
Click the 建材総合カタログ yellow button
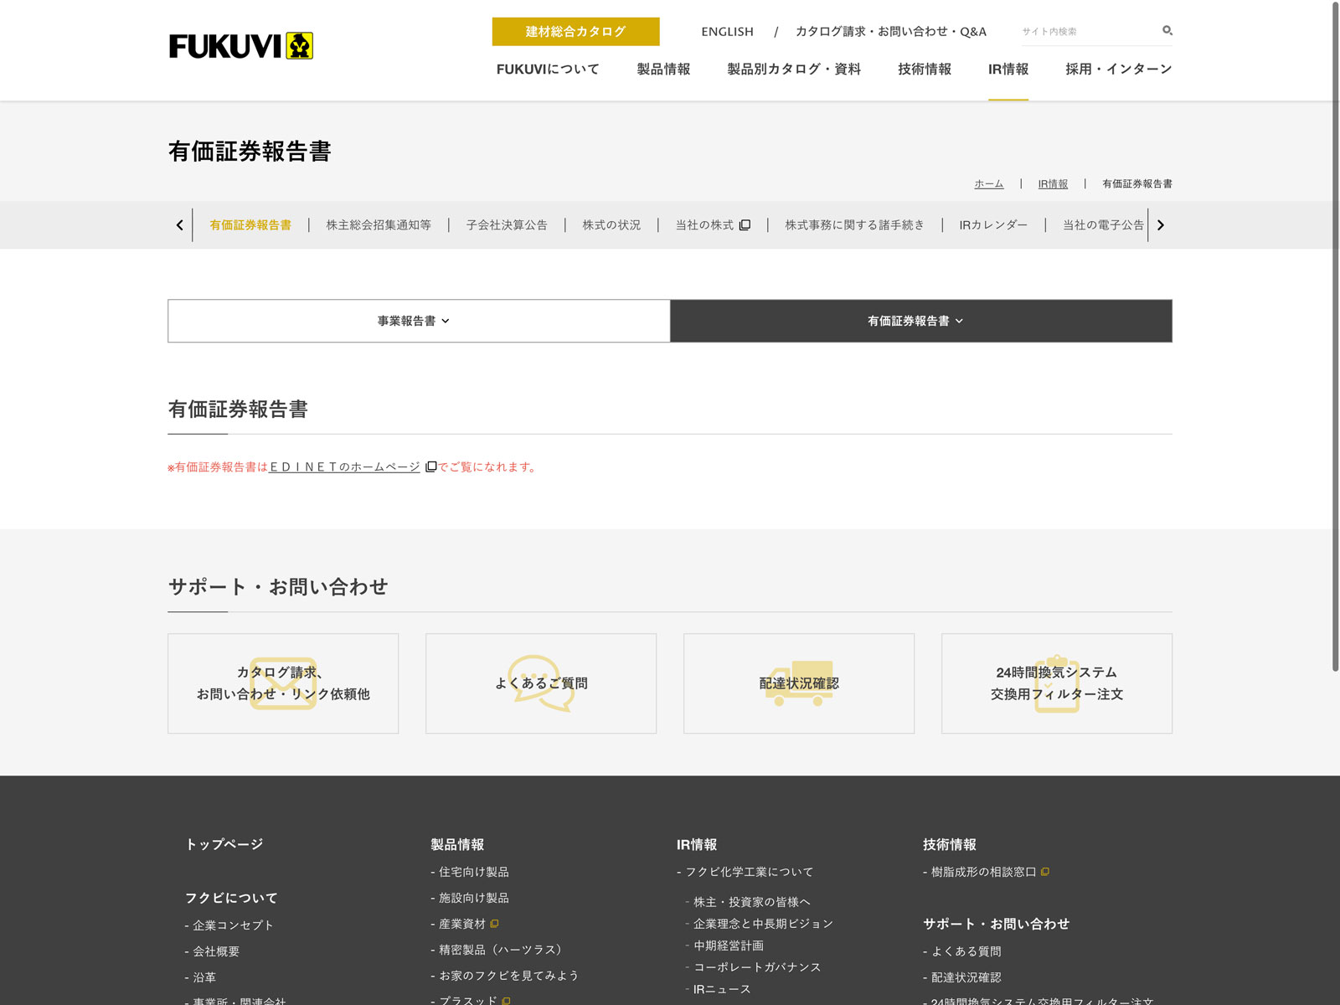point(575,32)
